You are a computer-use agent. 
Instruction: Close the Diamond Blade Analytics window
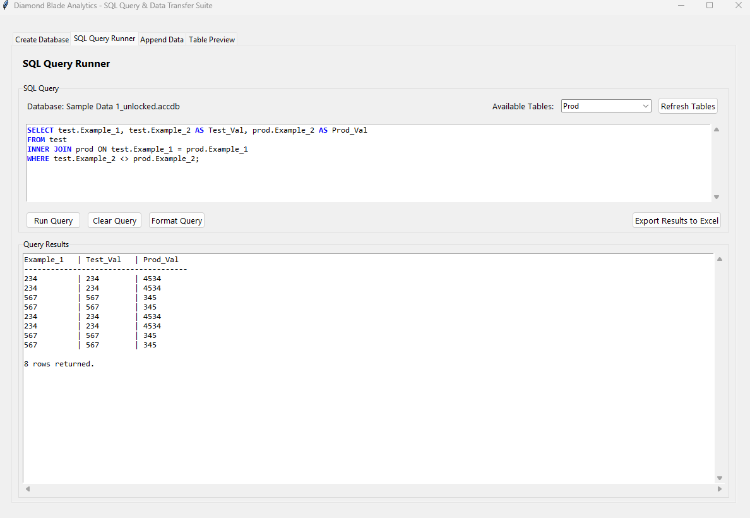coord(738,5)
